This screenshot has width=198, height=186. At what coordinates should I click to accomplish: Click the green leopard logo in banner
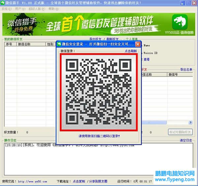click(x=180, y=22)
